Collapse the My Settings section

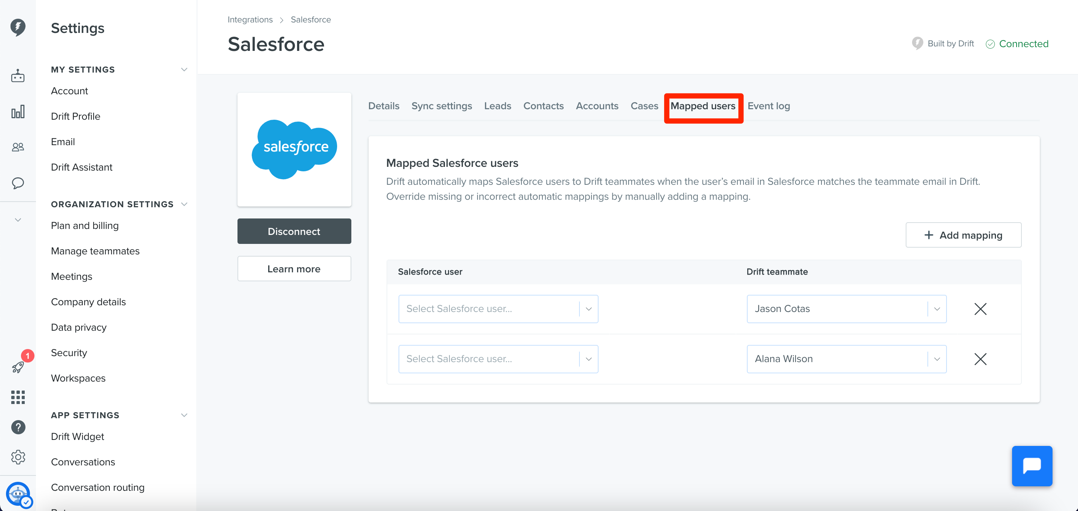(x=184, y=69)
